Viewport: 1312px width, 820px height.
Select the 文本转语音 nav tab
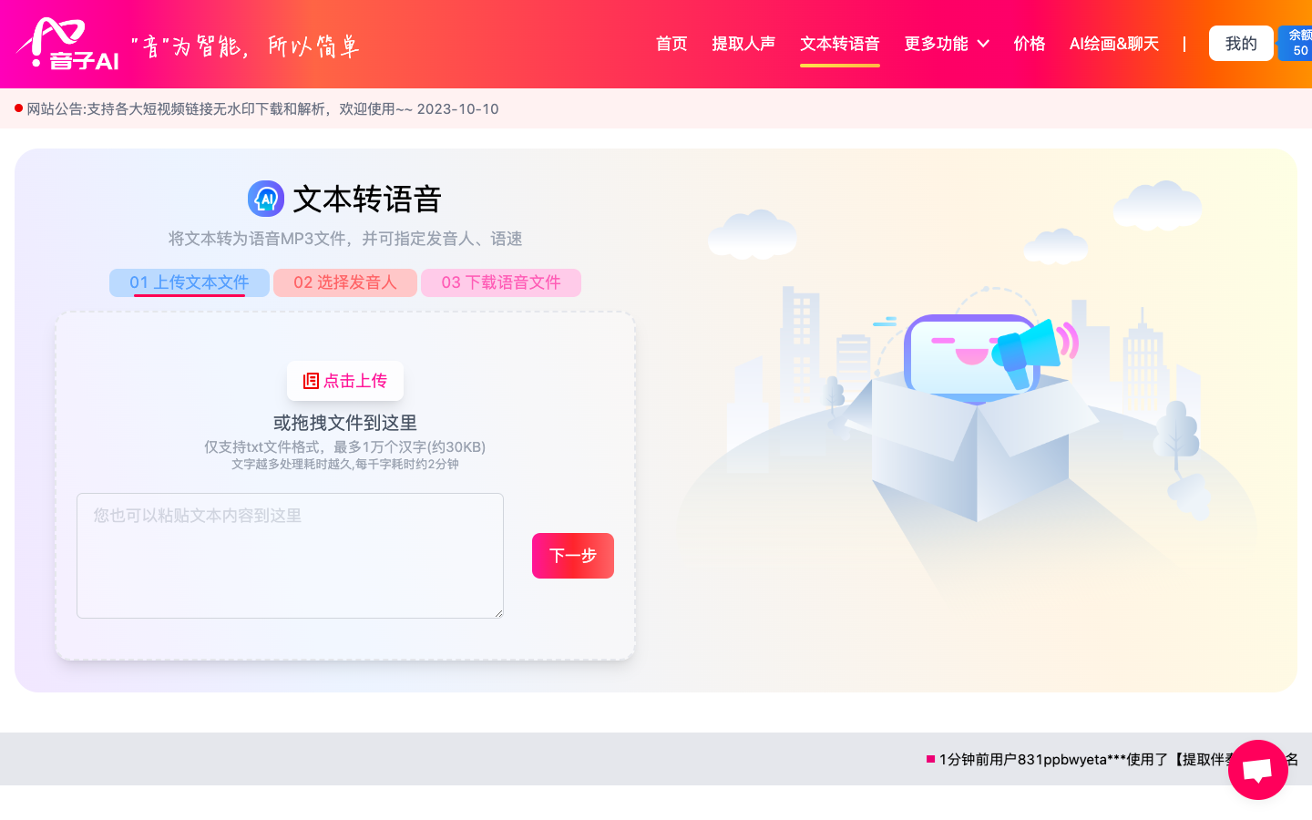pos(840,44)
